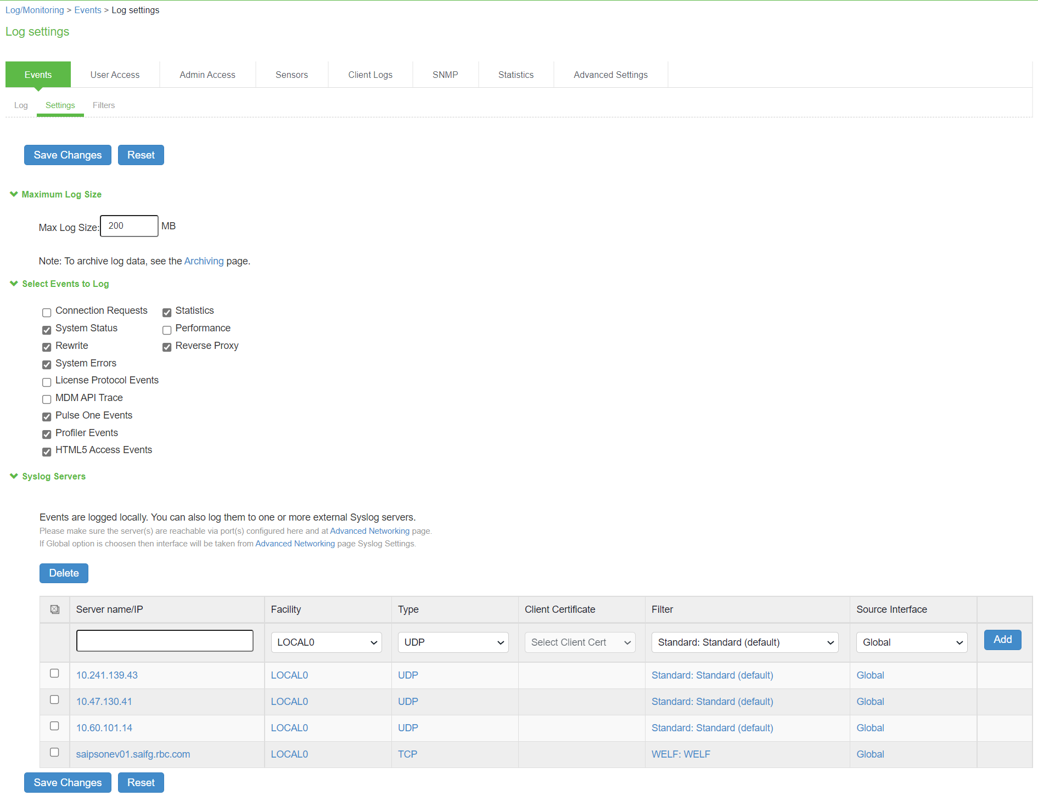Enable Connection Requests logging
Screen dimensions: 1038x796
tap(47, 312)
